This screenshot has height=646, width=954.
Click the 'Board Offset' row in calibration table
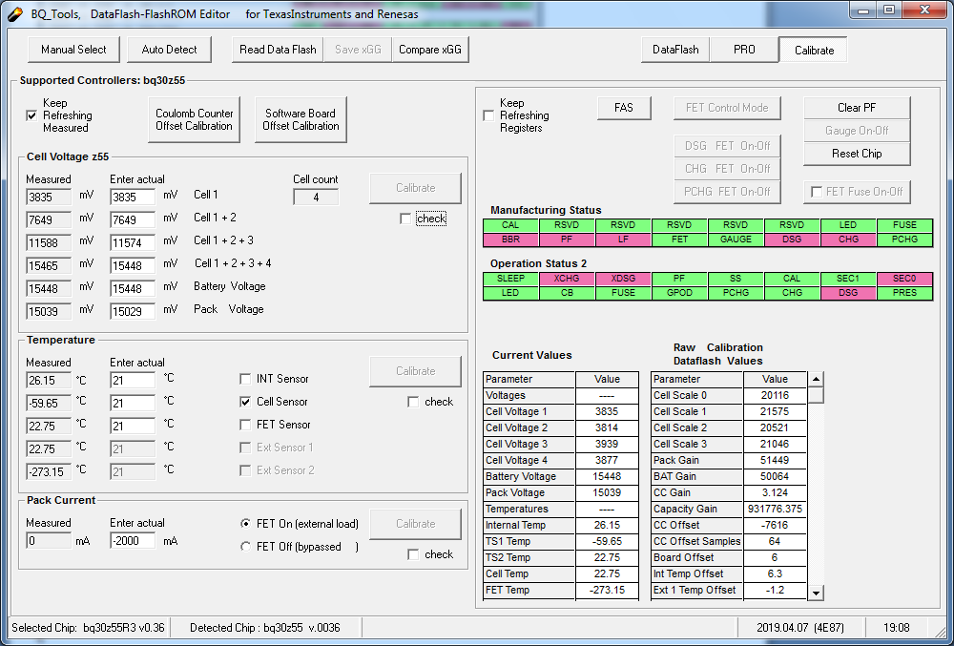coord(728,558)
